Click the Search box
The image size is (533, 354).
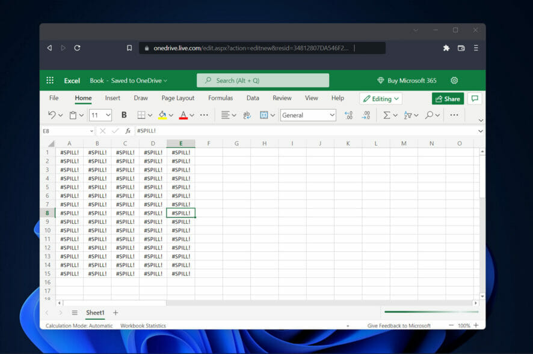263,80
